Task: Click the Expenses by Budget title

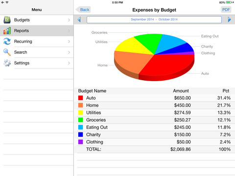Action: pos(154,10)
